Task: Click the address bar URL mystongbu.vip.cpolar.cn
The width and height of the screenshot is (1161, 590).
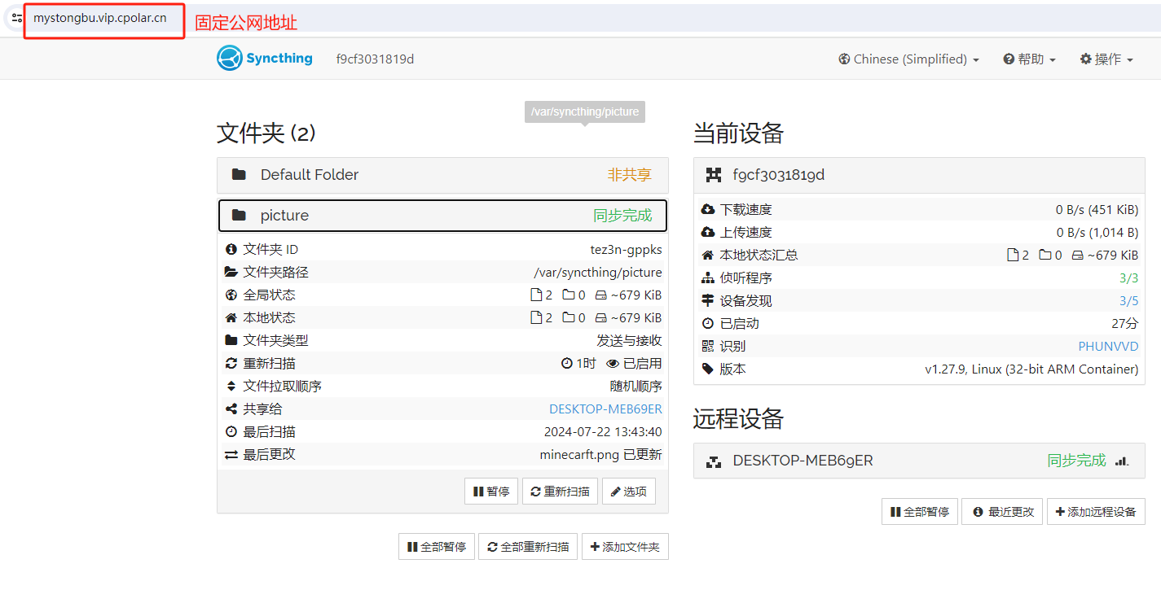Action: (x=99, y=18)
